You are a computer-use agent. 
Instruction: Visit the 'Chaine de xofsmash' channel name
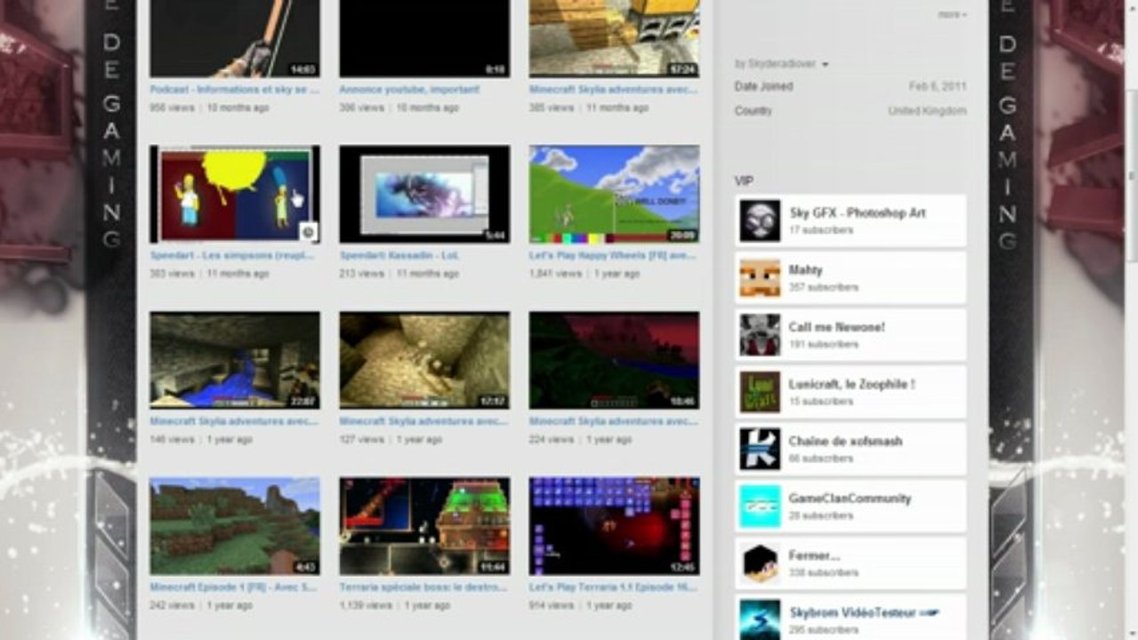pyautogui.click(x=845, y=441)
